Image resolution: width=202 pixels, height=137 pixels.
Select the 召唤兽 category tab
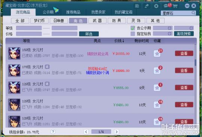click(x=59, y=21)
